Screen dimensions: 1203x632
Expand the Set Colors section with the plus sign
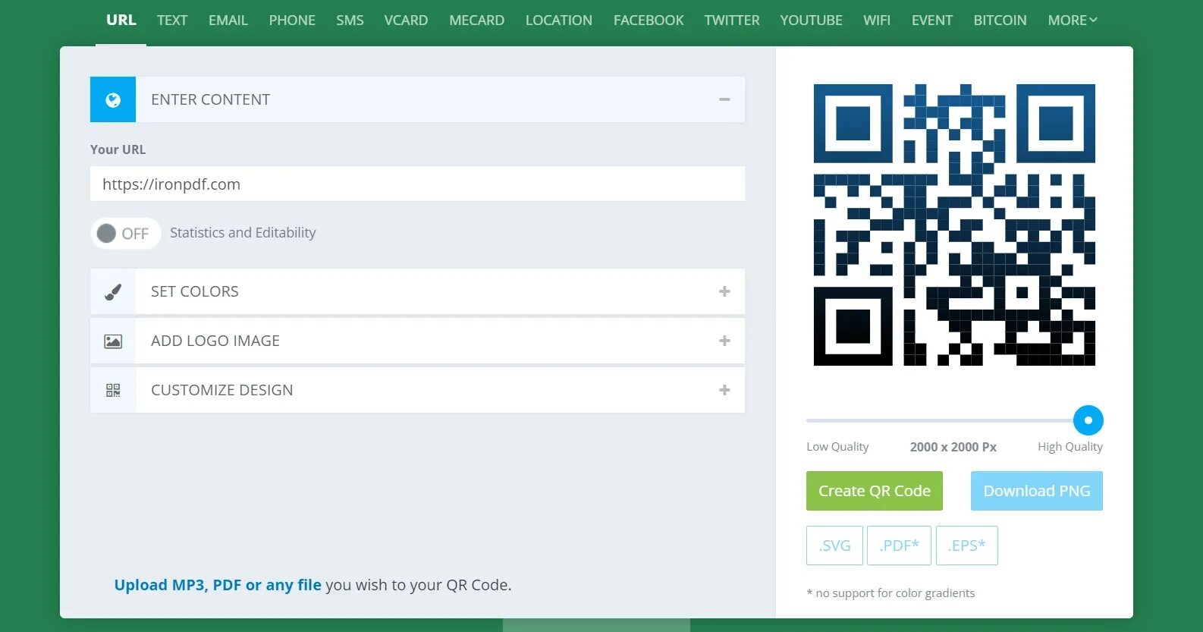click(x=724, y=291)
